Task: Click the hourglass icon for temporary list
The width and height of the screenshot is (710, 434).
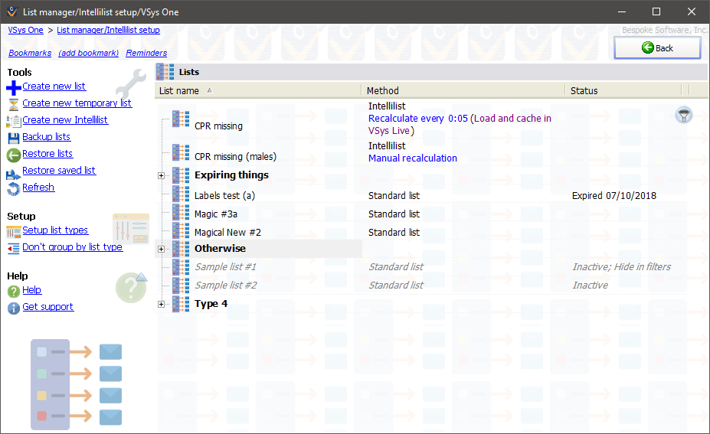Action: click(x=14, y=105)
